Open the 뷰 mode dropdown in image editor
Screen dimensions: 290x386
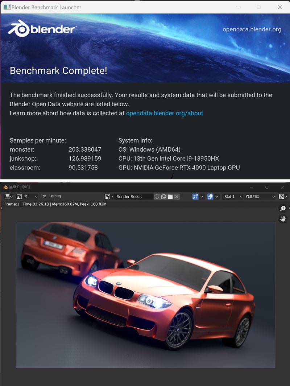click(27, 197)
